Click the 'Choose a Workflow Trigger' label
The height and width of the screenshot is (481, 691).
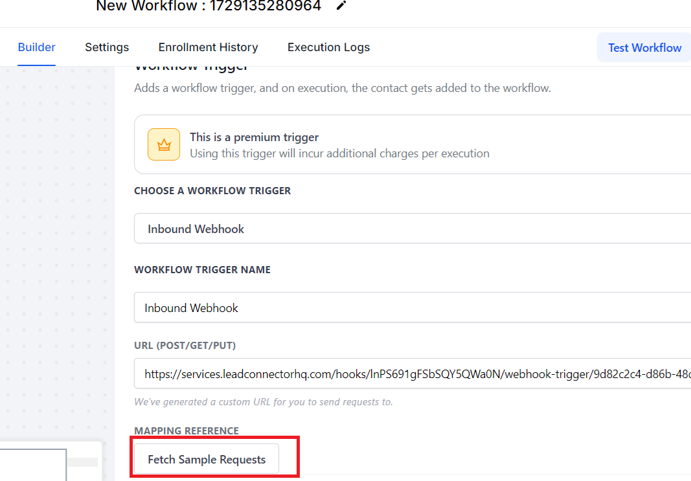pos(212,191)
